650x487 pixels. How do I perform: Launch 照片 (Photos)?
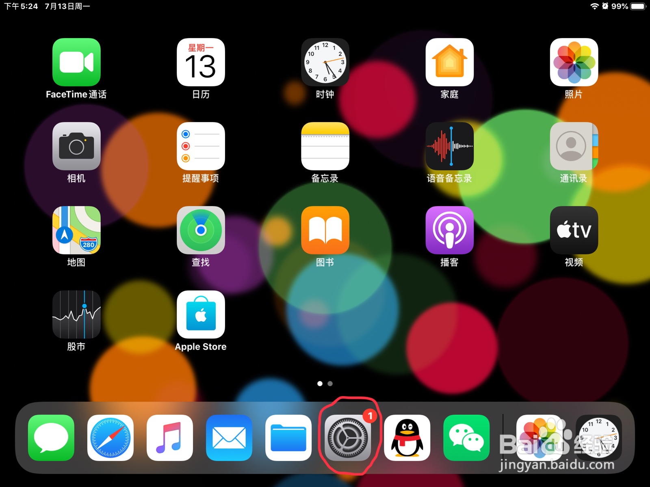pos(574,63)
